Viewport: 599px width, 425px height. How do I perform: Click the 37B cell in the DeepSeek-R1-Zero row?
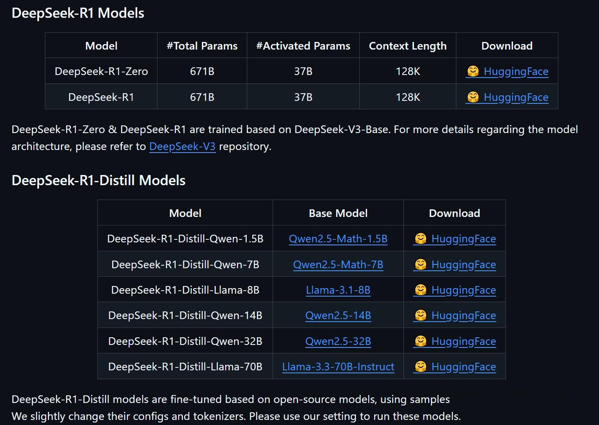coord(303,71)
